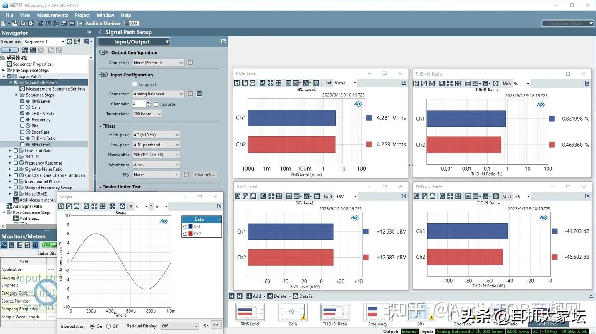Click the Open project icon in the main toolbar
596x334 pixels.
click(x=15, y=24)
